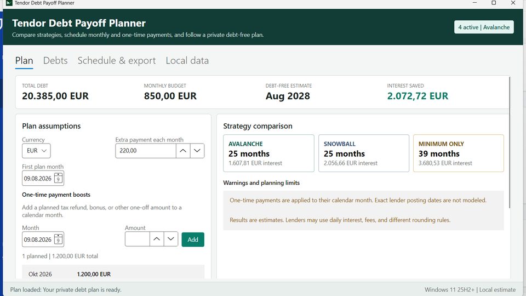The image size is (526, 296).
Task: Click the 1.200,00 EUR boost amount
Action: pos(94,274)
